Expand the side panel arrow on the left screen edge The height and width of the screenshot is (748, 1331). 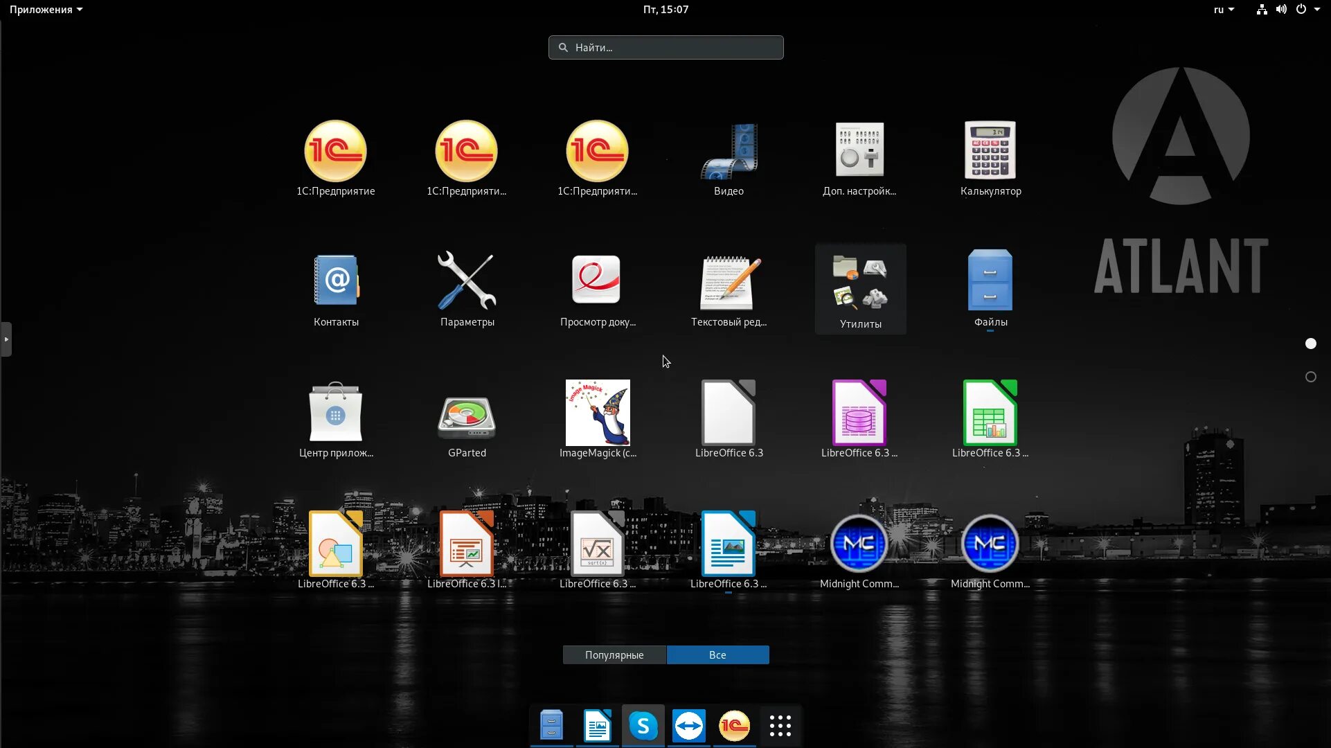coord(6,339)
